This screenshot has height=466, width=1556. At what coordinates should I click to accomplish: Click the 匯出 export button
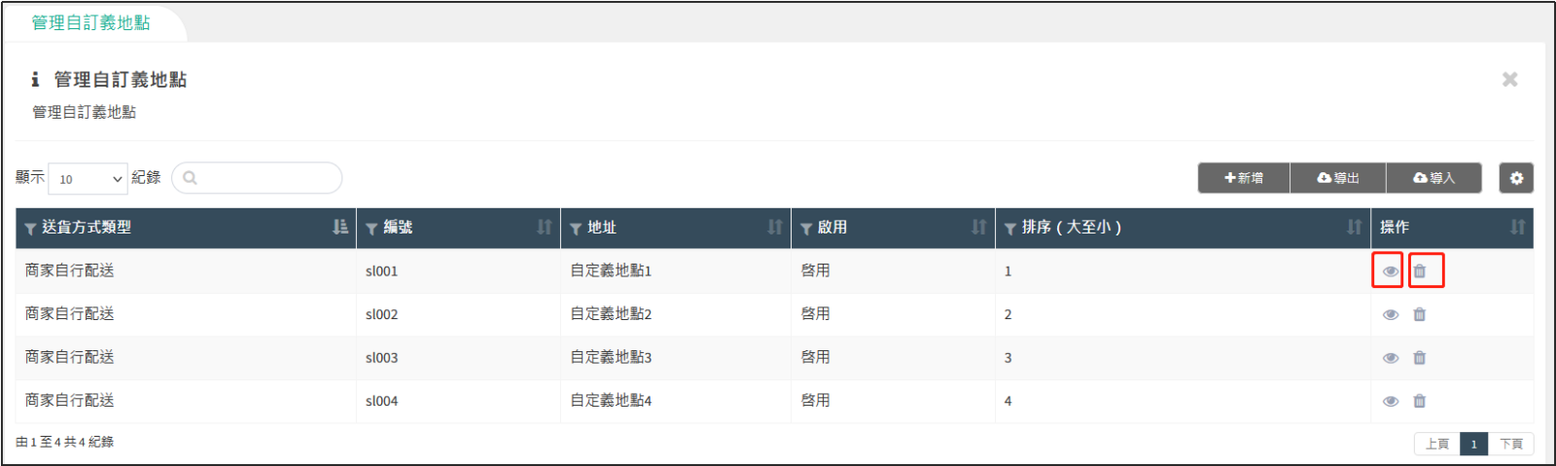(1338, 178)
